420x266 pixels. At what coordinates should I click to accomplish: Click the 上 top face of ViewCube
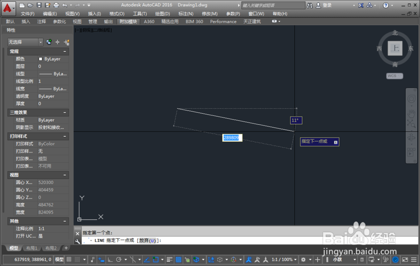[395, 48]
